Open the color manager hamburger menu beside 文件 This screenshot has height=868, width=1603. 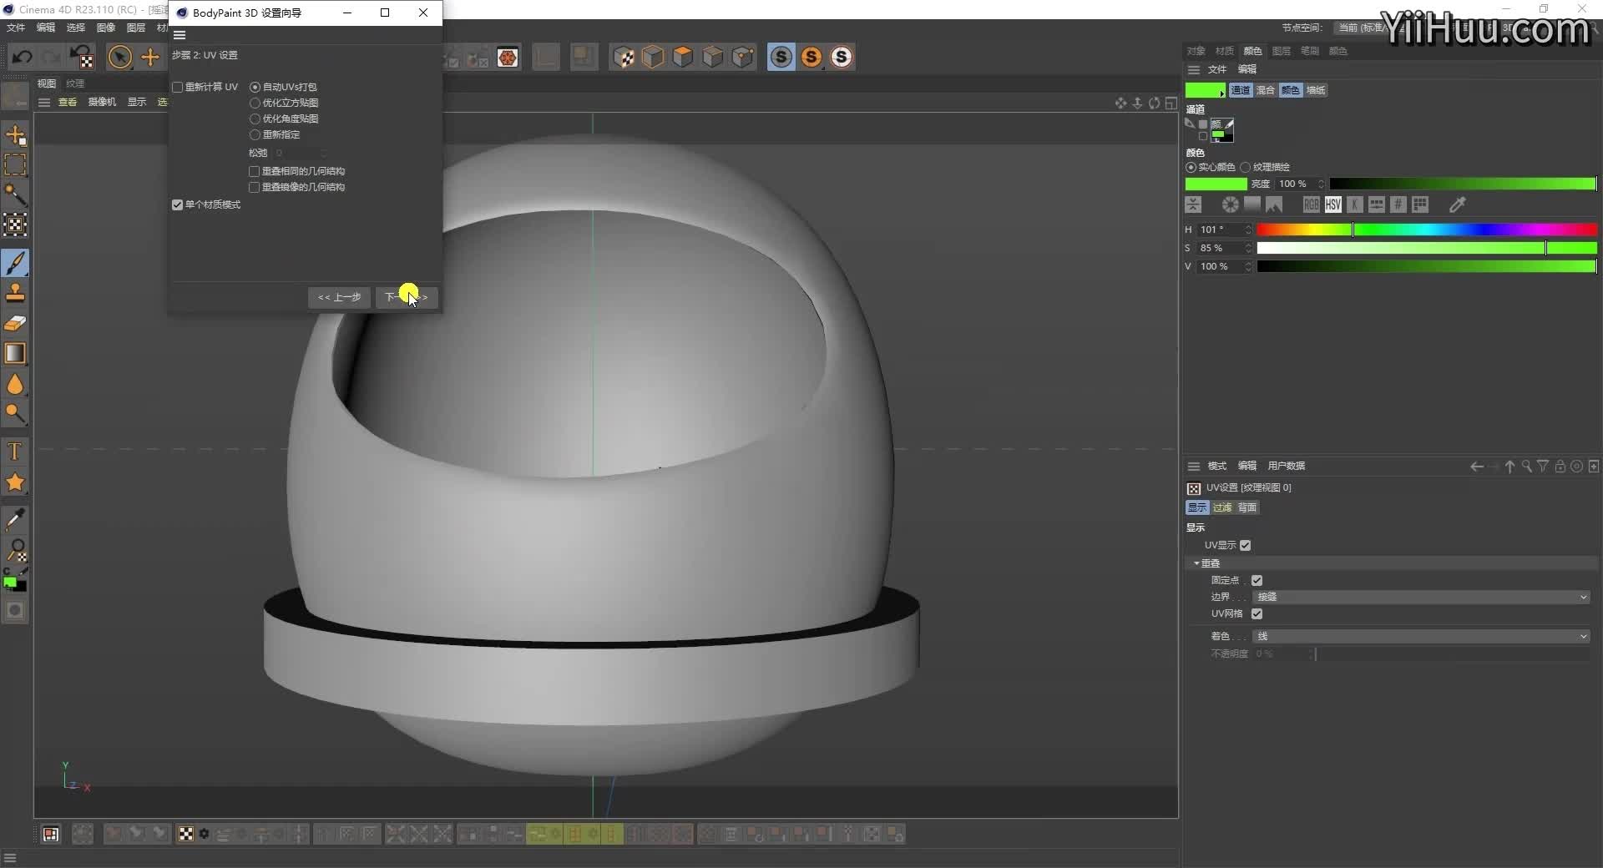pos(1194,69)
